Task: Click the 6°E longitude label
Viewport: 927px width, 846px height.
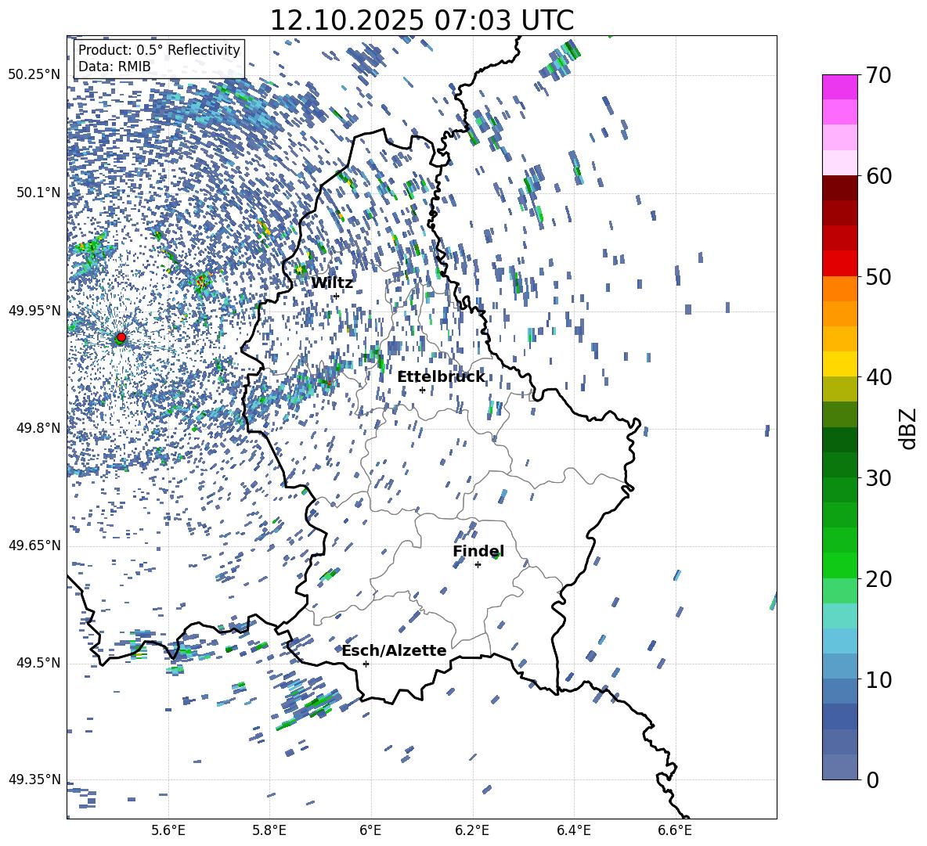Action: tap(370, 830)
